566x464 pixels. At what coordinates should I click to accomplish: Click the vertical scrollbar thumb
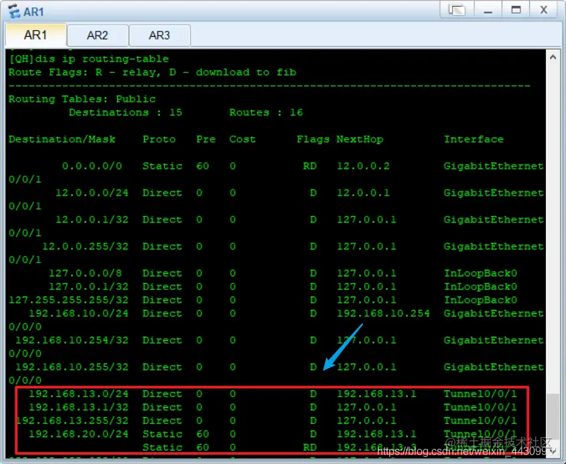553,416
